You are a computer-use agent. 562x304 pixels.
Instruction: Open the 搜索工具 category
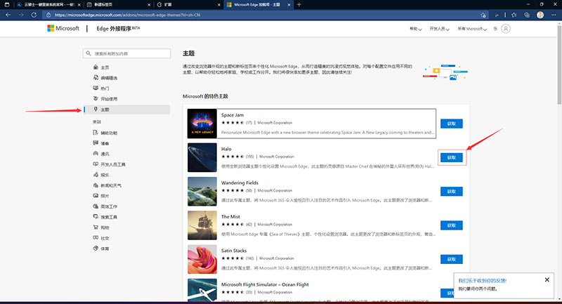(x=105, y=217)
